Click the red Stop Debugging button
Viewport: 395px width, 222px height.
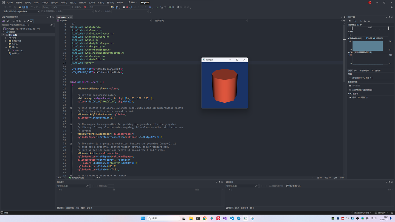127,7
